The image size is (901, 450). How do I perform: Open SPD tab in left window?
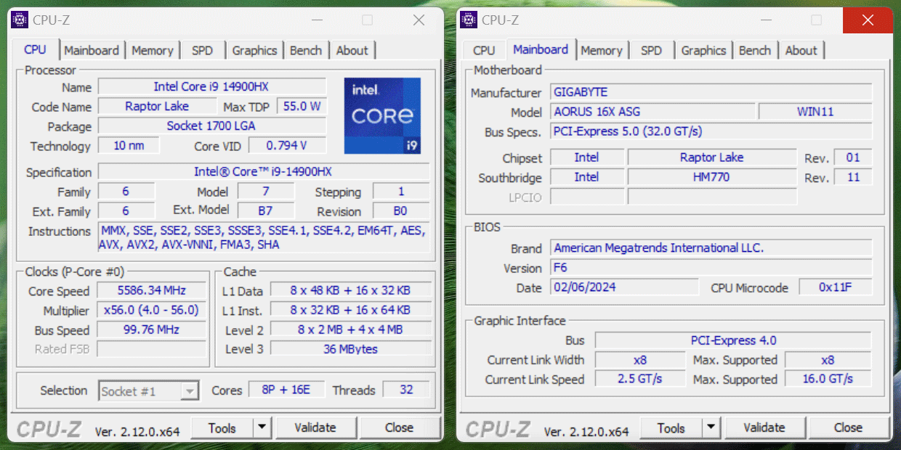203,51
